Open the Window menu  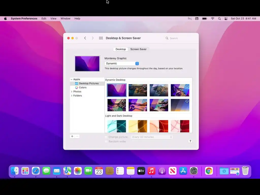point(66,19)
